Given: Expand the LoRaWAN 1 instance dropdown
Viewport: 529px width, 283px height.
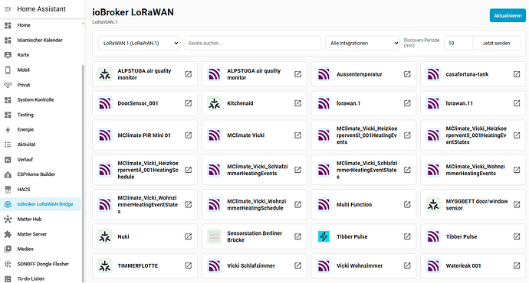Looking at the screenshot, I should click(139, 43).
